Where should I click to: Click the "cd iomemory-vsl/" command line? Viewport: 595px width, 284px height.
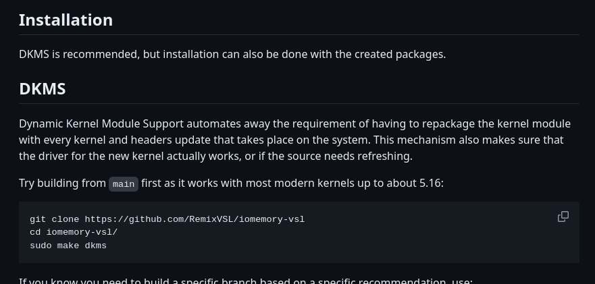click(x=74, y=232)
